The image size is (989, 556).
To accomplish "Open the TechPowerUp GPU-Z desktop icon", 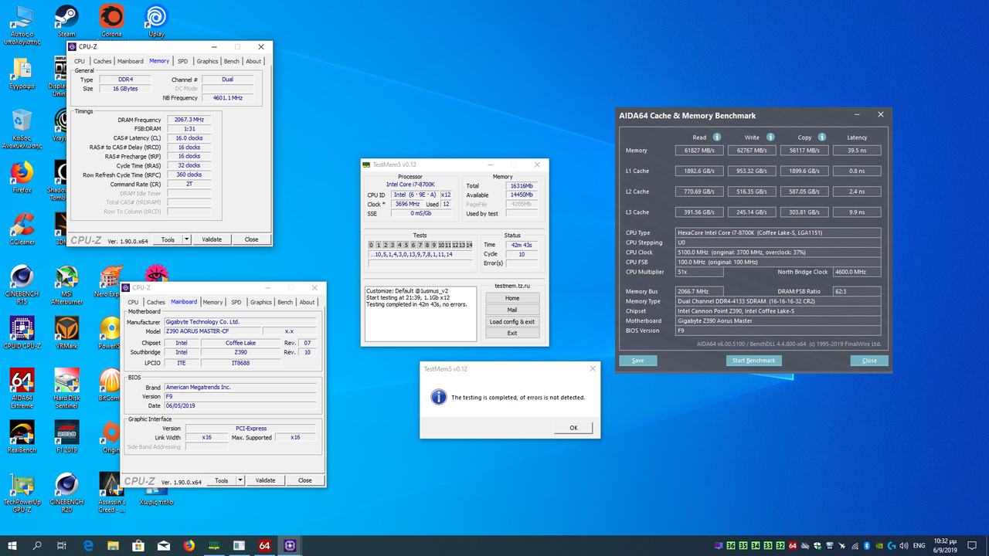I will point(22,492).
